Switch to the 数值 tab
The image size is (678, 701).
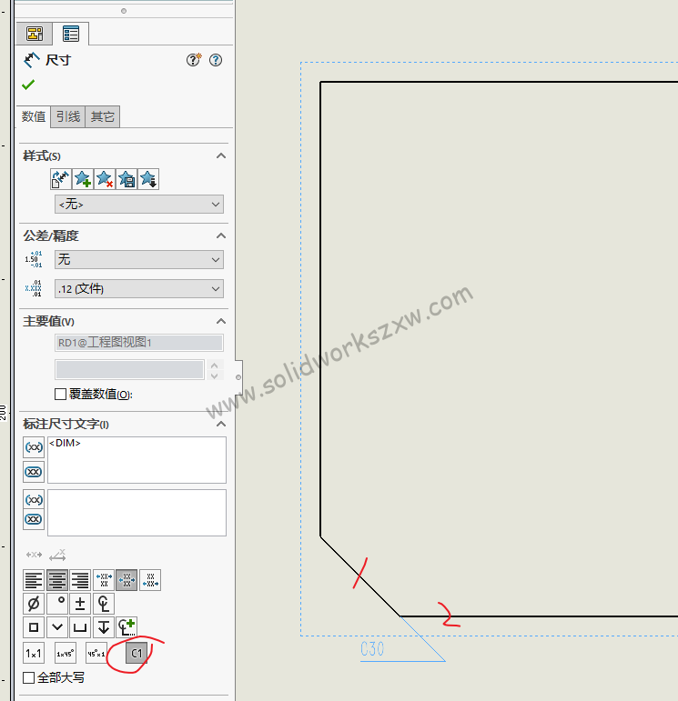point(34,116)
